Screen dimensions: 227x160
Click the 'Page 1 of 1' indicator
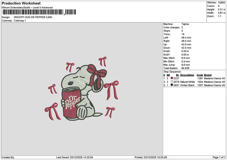219,157
